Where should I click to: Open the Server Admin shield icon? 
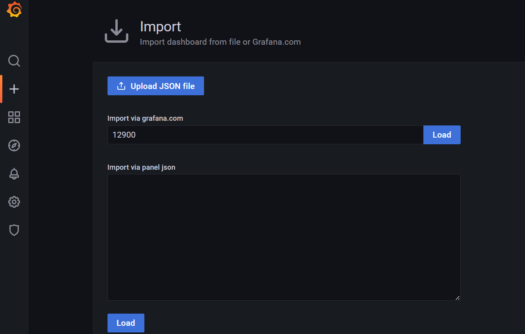(x=14, y=230)
